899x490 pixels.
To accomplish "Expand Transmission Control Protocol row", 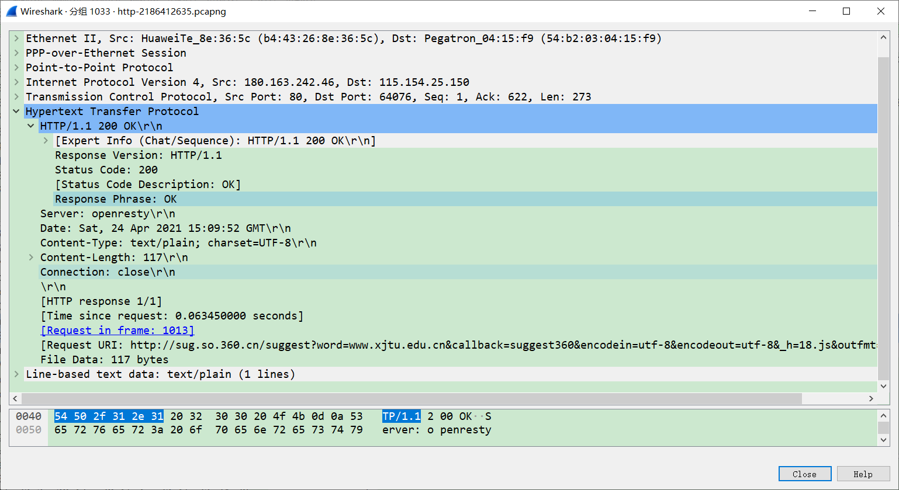I will coord(17,97).
